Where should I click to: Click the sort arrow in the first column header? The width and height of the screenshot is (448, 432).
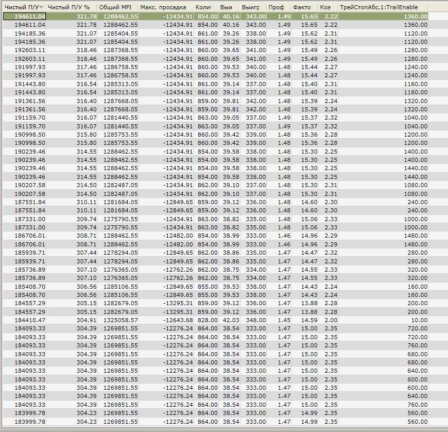tap(41, 7)
